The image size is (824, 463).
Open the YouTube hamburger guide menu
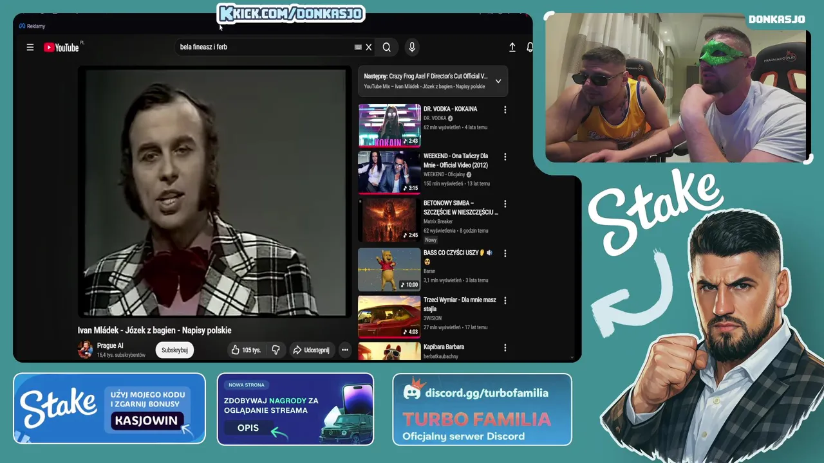(30, 47)
